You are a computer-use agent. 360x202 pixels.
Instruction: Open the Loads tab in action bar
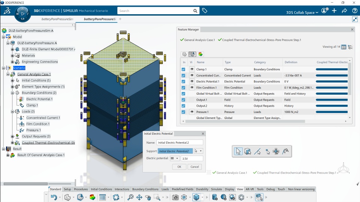pyautogui.click(x=165, y=189)
